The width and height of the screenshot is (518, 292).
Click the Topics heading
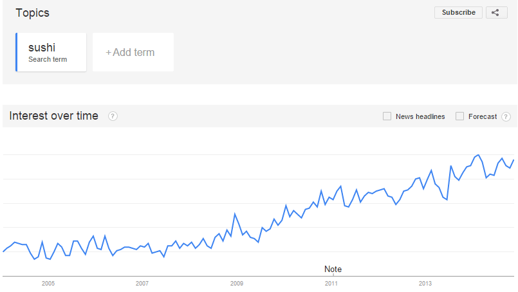tap(32, 13)
